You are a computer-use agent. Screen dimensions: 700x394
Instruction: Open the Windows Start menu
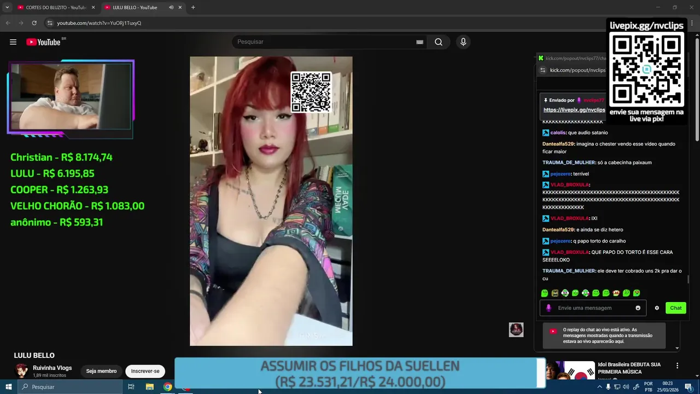(x=9, y=387)
